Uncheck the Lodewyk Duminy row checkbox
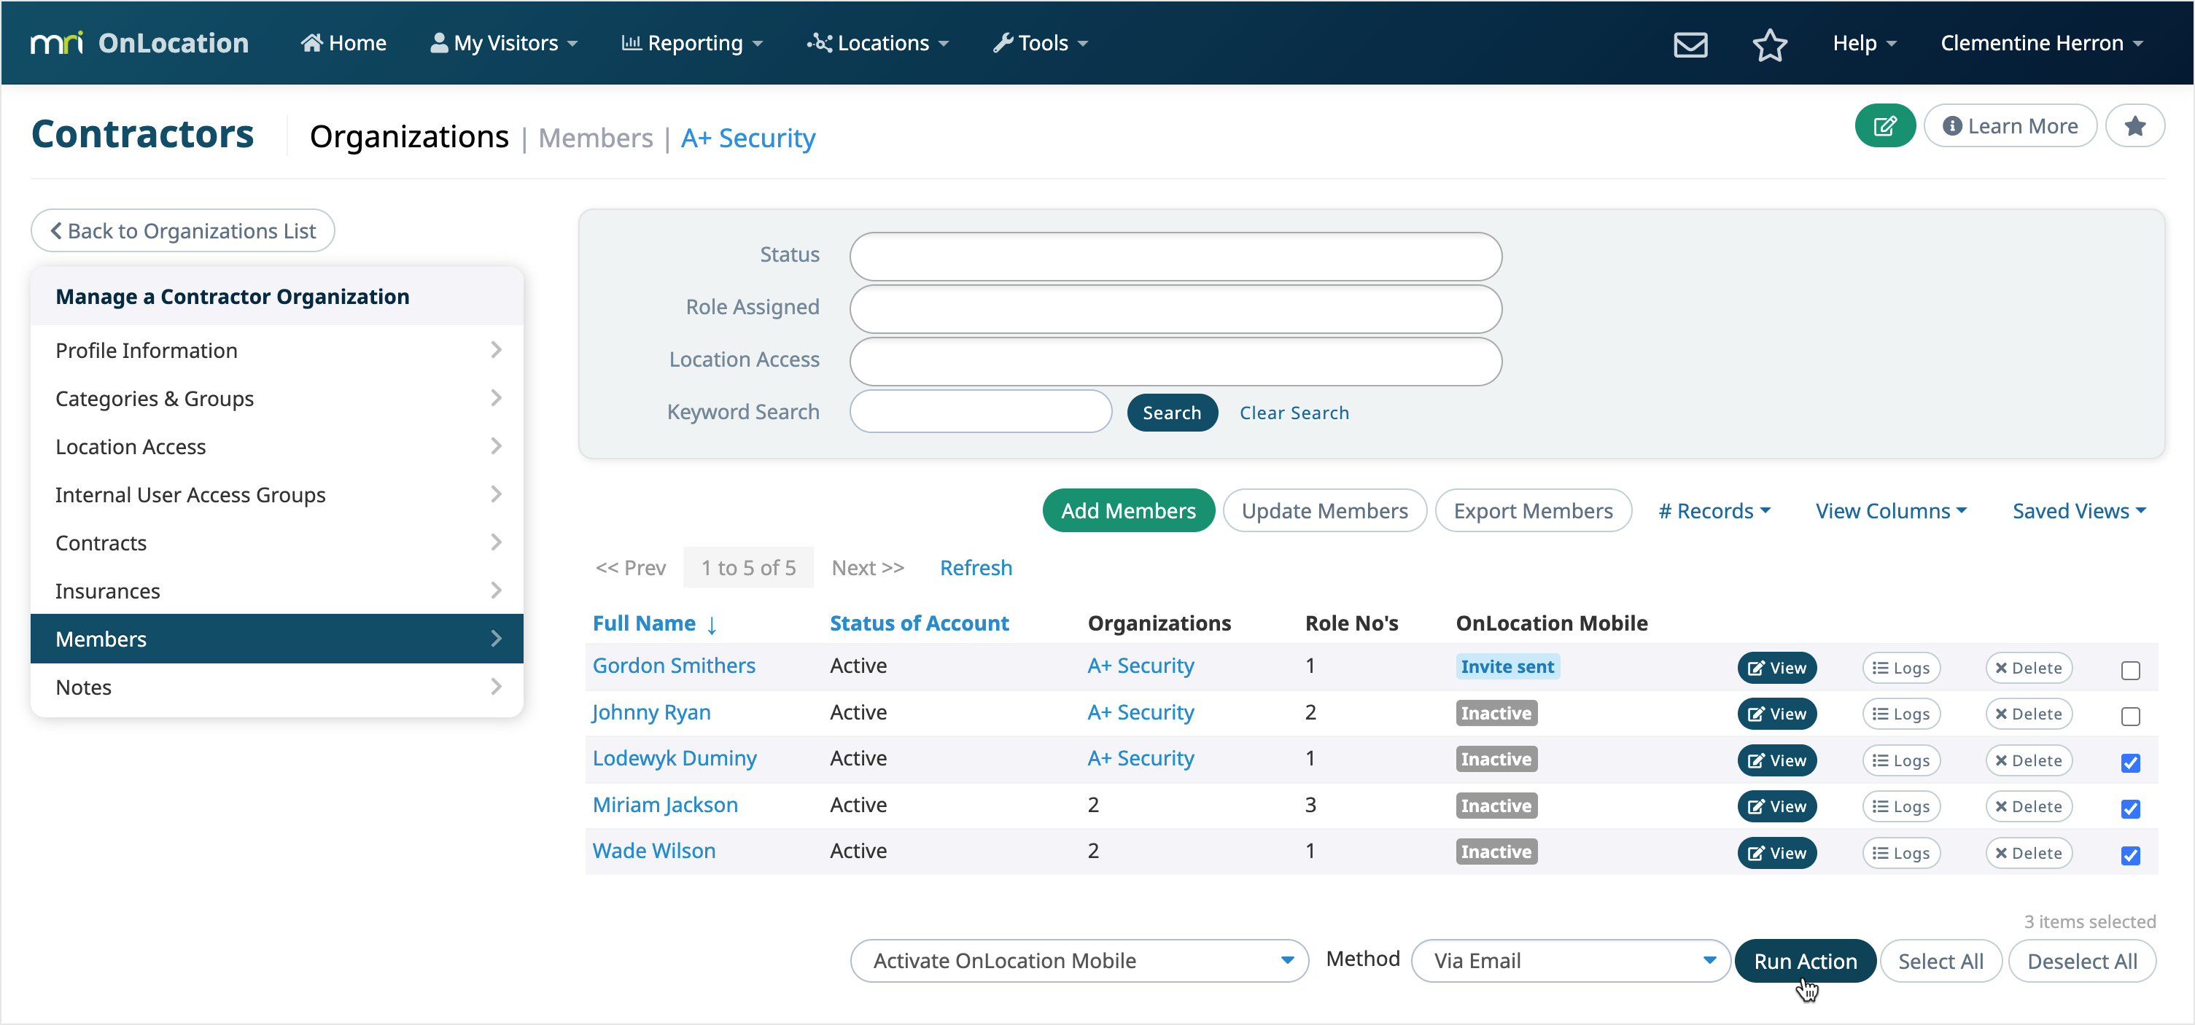The height and width of the screenshot is (1025, 2195). point(2131,763)
